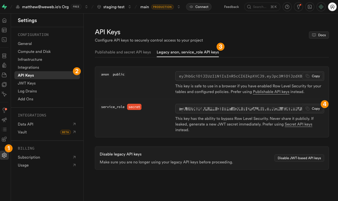Expand the main branch switcher chevron

tap(179, 7)
